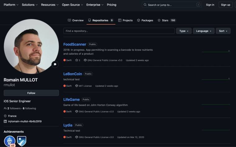Click the Stars tab star icon
The height and width of the screenshot is (147, 236).
pyautogui.click(x=159, y=20)
